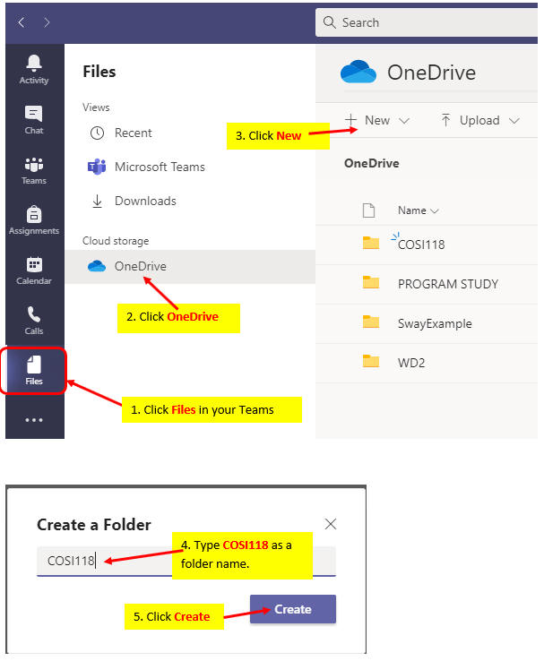Screen dimensions: 544x661
Task: Open the Calls section
Action: click(34, 321)
